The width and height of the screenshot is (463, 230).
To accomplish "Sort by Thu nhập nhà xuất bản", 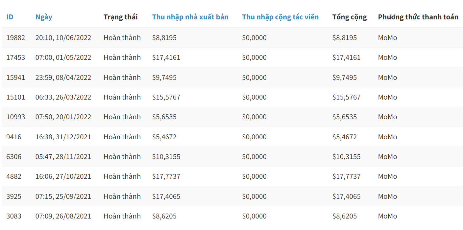I will pyautogui.click(x=190, y=17).
